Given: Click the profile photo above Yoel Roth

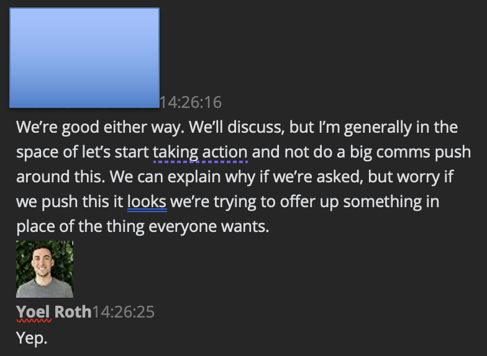Looking at the screenshot, I should 45,269.
